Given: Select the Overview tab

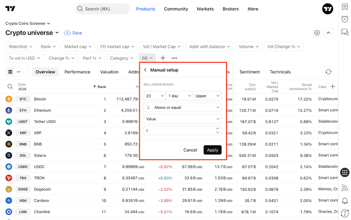Looking at the screenshot, I should pos(45,72).
